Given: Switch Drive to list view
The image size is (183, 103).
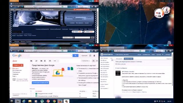Looking at the screenshot, I should coord(94,61).
